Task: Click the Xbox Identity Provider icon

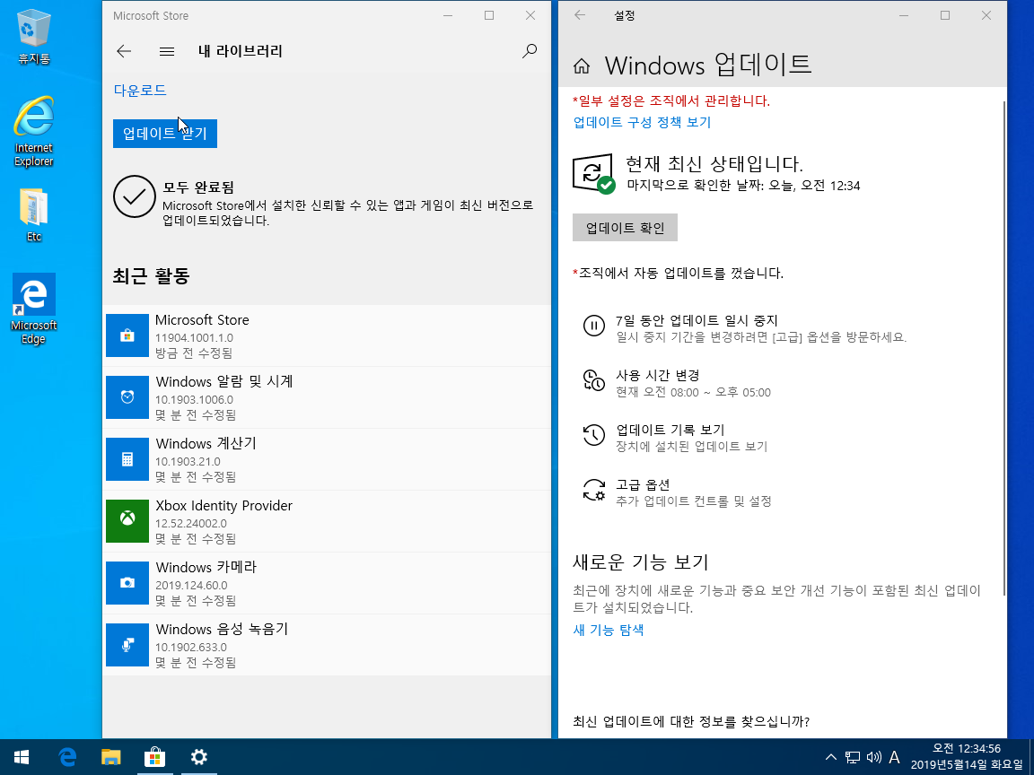Action: pyautogui.click(x=127, y=521)
